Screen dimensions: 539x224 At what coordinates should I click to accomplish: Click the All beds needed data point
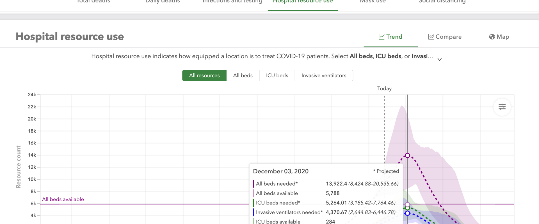pos(407,155)
